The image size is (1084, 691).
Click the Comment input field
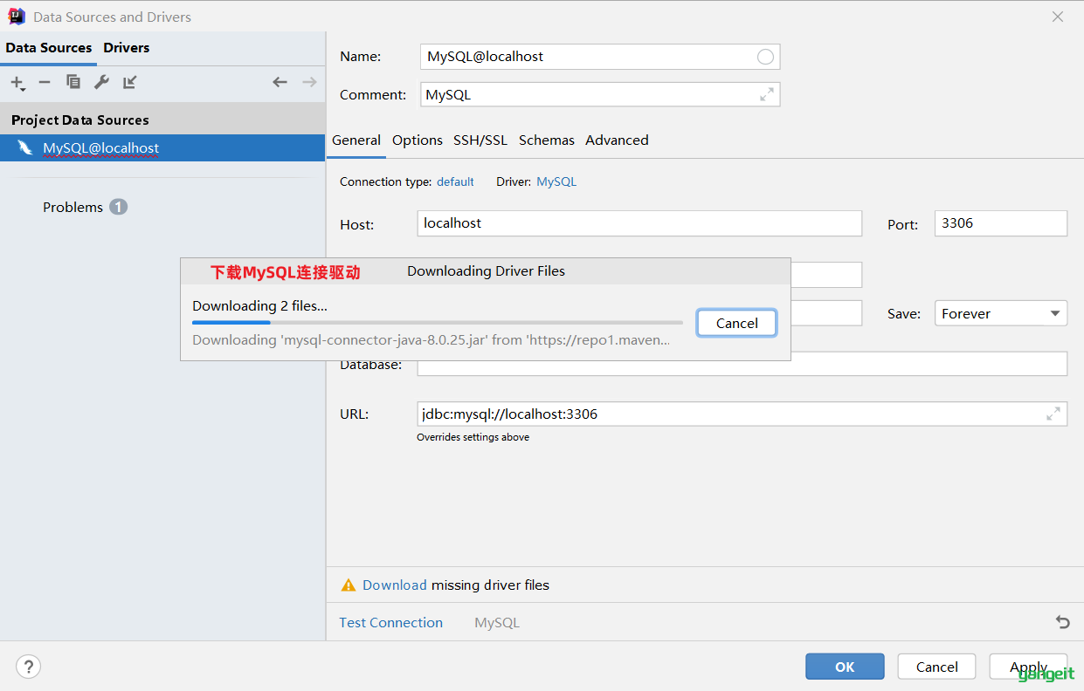[600, 94]
